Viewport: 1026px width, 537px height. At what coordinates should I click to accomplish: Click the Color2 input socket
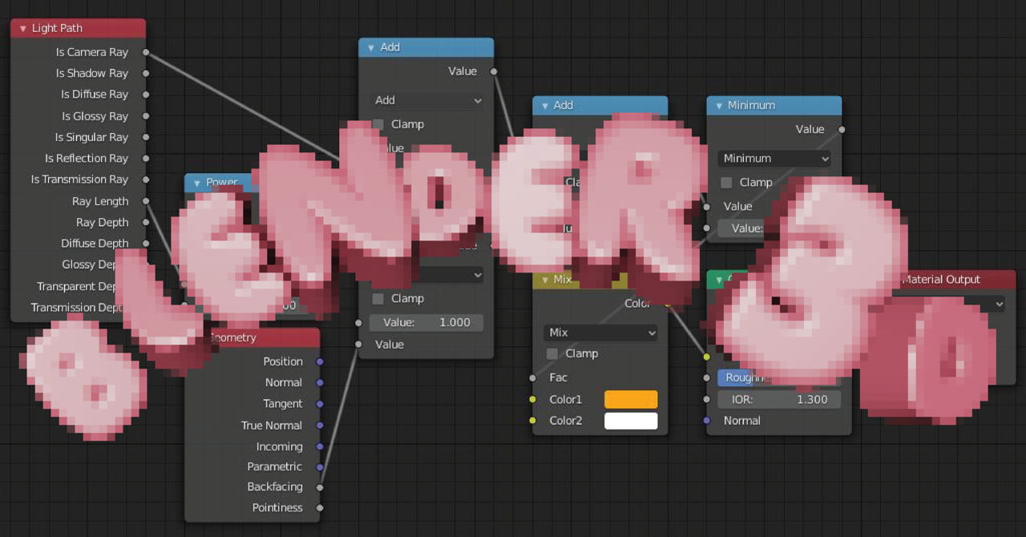point(533,421)
